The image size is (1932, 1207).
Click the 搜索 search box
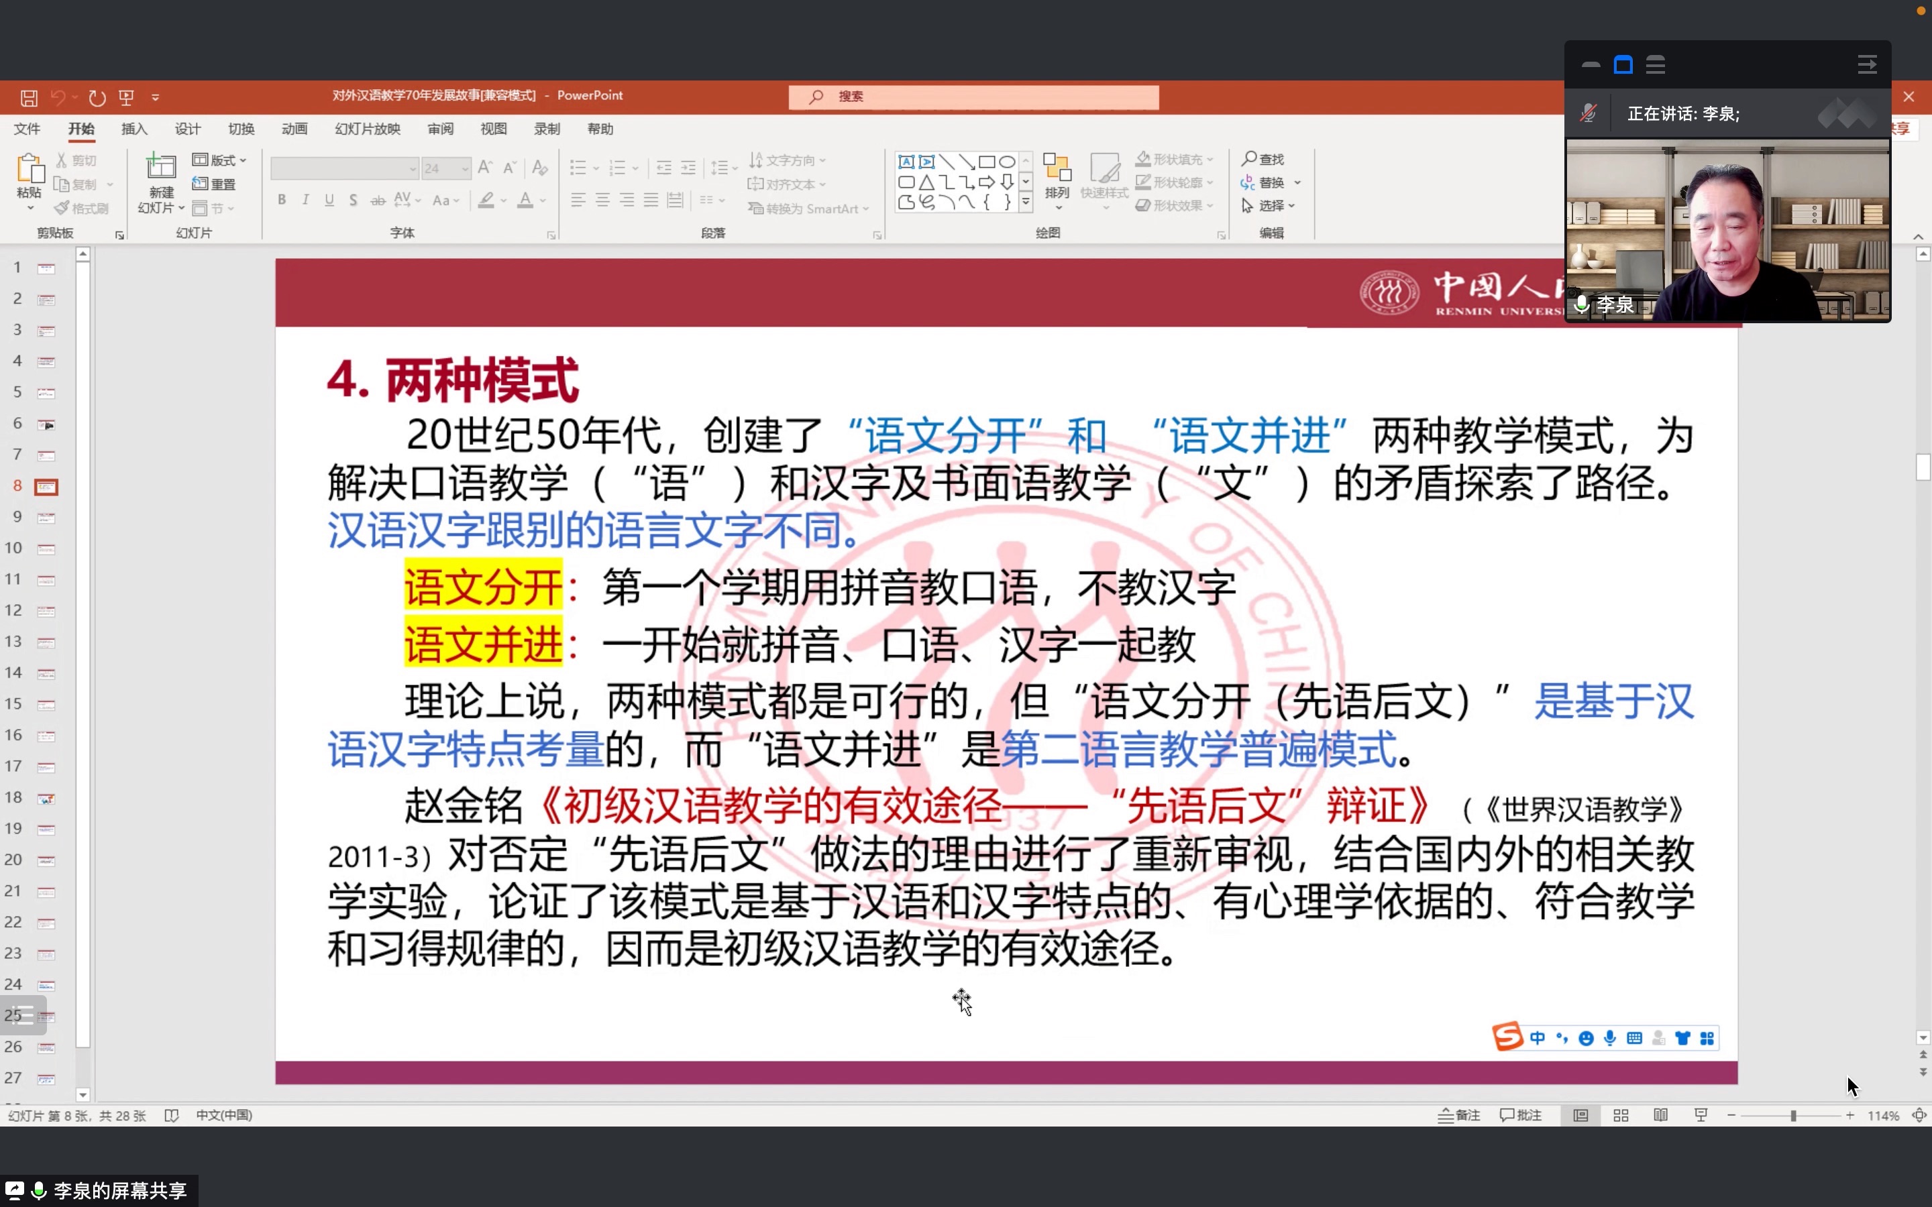click(x=973, y=97)
